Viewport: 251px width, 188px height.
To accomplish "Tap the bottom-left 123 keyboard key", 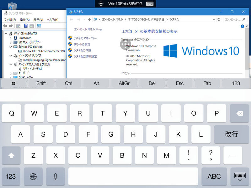I will click(x=11, y=176).
